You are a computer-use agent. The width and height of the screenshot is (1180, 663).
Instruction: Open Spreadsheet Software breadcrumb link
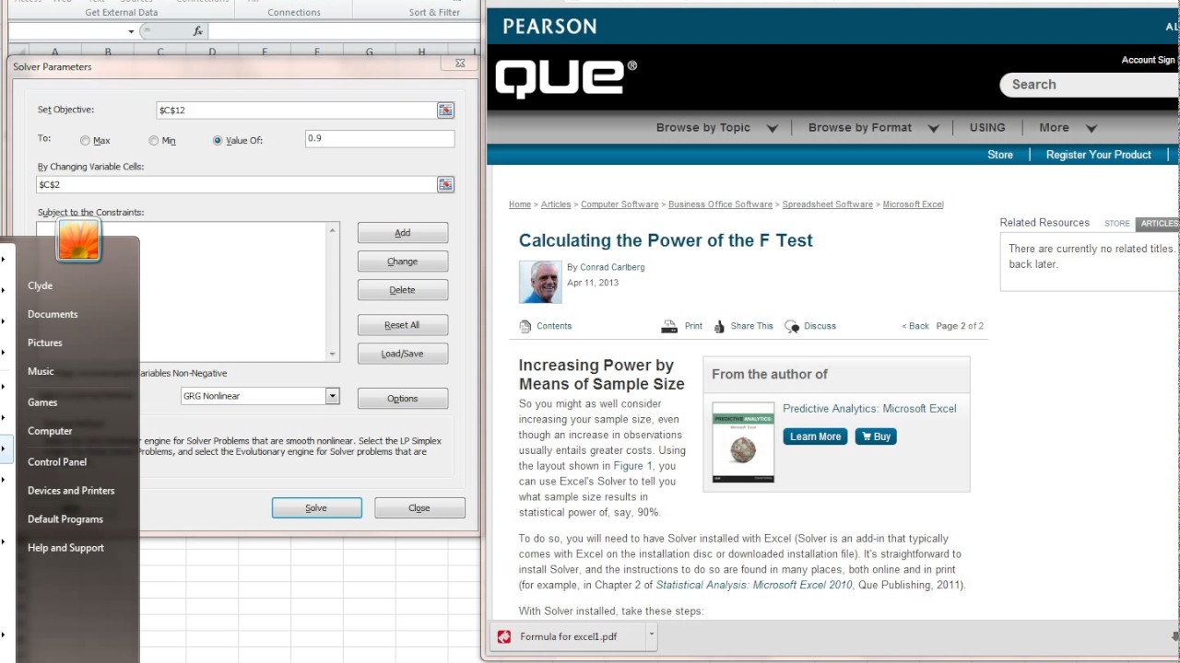pyautogui.click(x=828, y=204)
